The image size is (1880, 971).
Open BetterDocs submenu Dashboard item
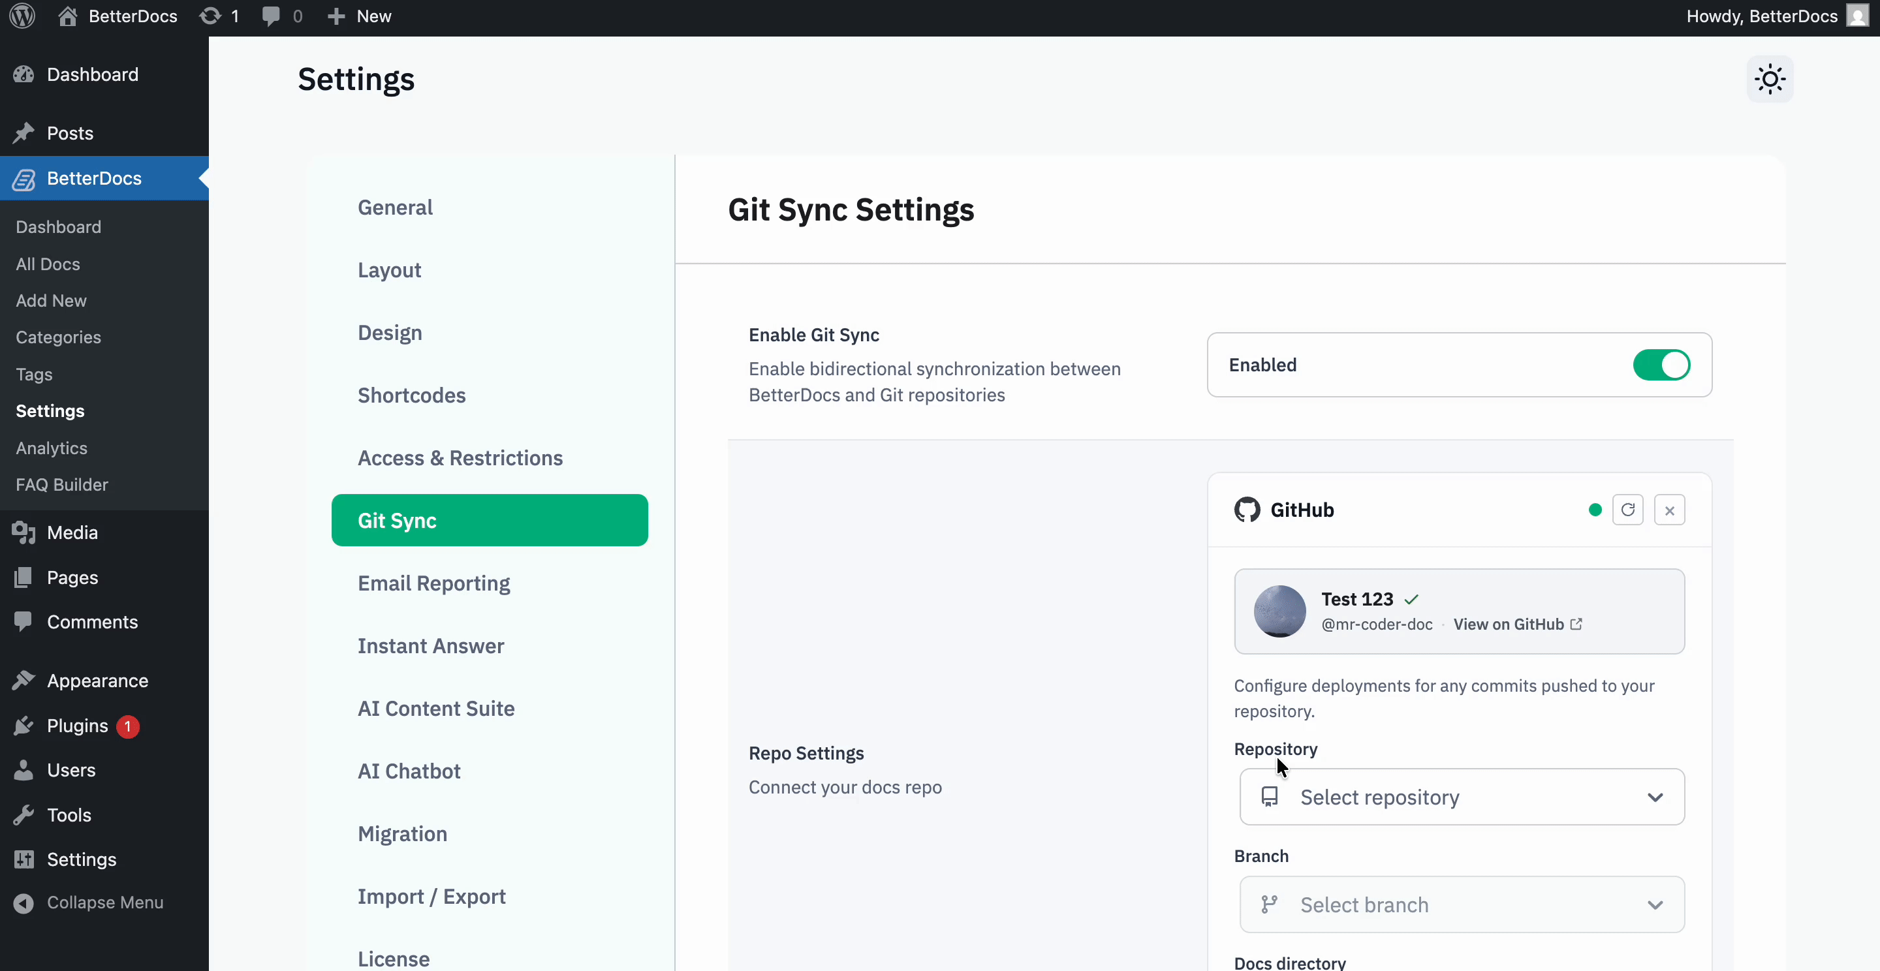coord(58,227)
